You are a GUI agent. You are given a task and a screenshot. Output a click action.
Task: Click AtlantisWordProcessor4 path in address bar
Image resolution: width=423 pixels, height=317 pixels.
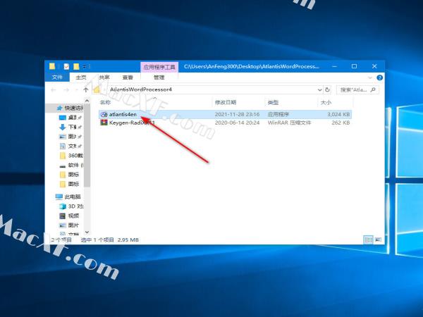(x=141, y=89)
